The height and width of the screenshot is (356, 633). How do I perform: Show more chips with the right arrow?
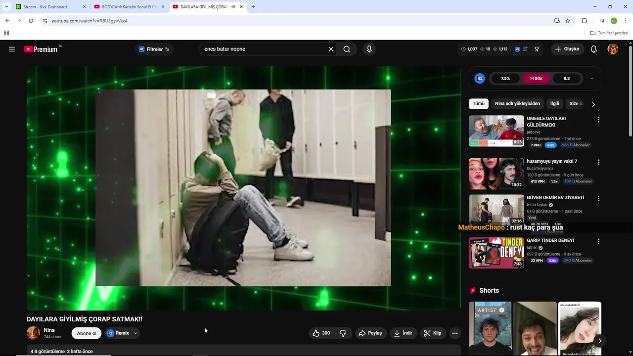(593, 104)
